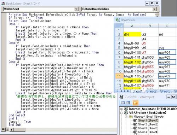Select Full Module View icon at bottom
The image size is (177, 135).
[7, 130]
